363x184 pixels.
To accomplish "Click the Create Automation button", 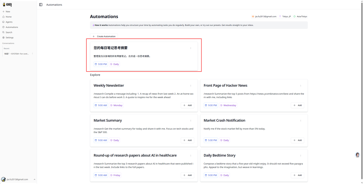I will 104,36.
